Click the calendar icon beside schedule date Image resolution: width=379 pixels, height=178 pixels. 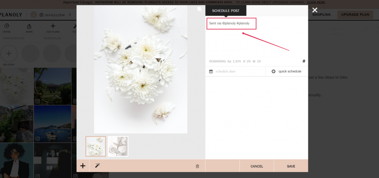[211, 71]
